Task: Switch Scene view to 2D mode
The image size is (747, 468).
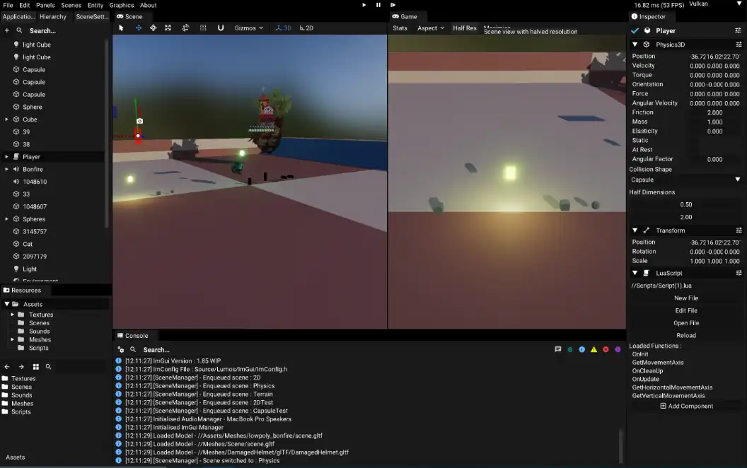Action: point(306,28)
